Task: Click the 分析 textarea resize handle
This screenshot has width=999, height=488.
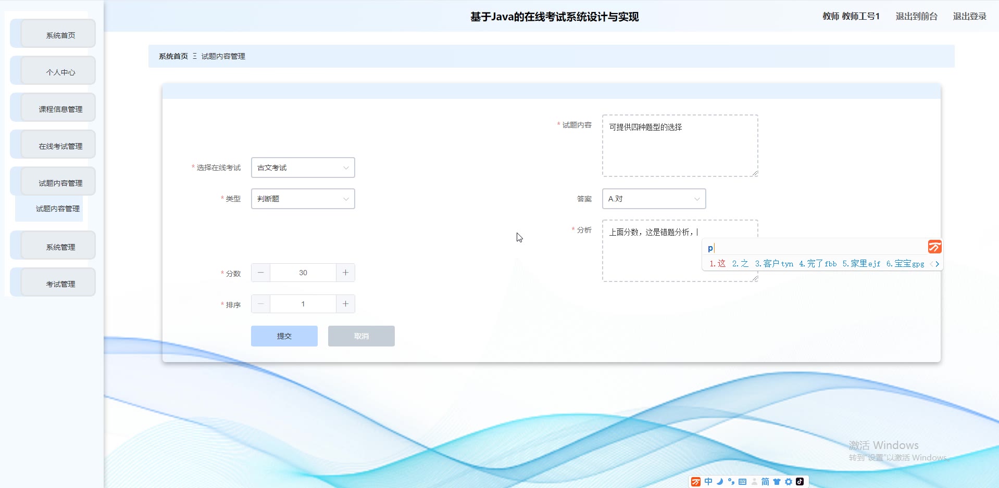Action: (755, 279)
